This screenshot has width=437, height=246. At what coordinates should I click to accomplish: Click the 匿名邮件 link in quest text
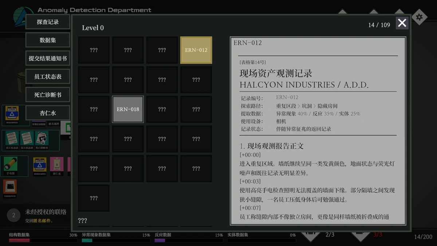42,220
